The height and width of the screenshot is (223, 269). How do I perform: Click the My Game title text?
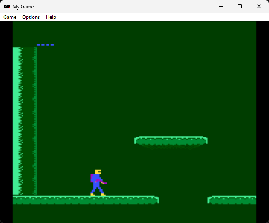23,7
